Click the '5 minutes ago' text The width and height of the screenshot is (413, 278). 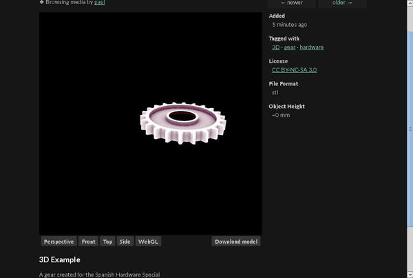pyautogui.click(x=290, y=25)
